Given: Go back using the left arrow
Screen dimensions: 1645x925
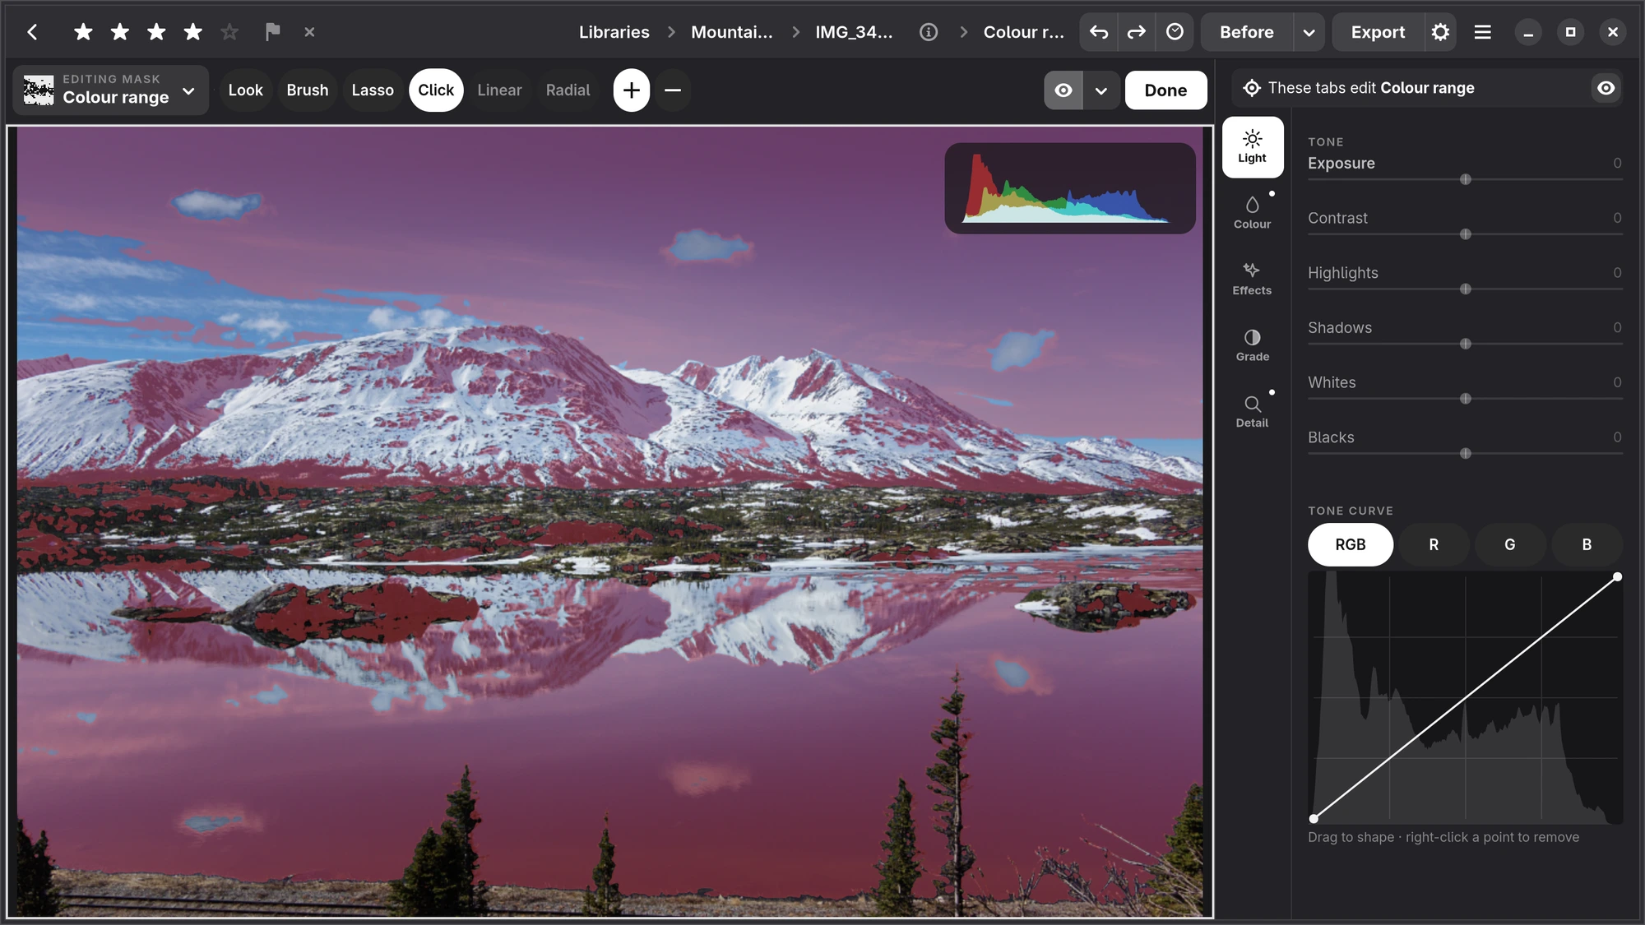Looking at the screenshot, I should click(x=32, y=32).
